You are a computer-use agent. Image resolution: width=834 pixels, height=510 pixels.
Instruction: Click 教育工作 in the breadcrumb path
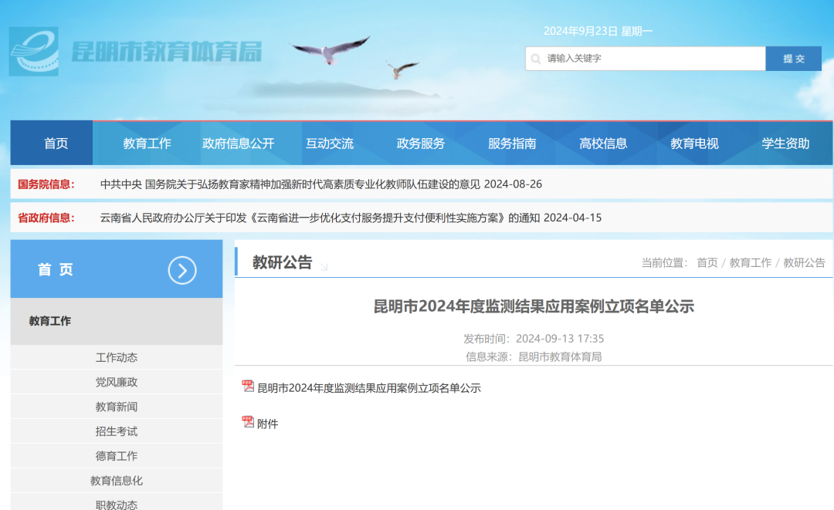(750, 263)
